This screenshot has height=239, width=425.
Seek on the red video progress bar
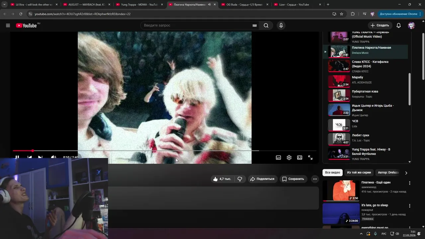pyautogui.click(x=165, y=151)
